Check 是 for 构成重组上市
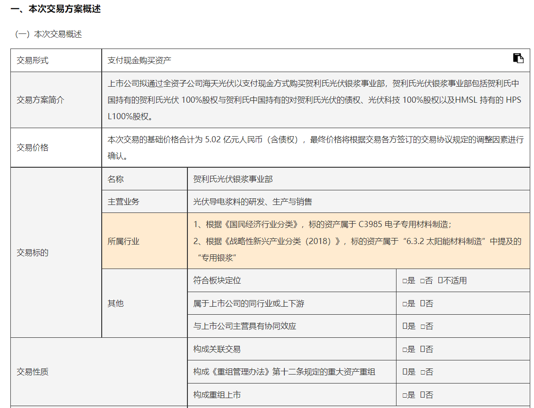 (x=405, y=395)
